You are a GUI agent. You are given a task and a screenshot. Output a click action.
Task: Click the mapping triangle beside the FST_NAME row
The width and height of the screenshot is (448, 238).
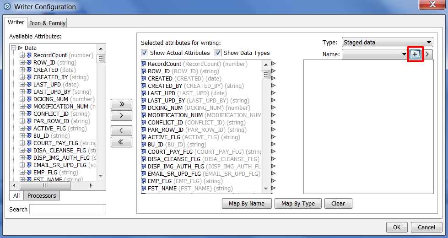point(274,188)
